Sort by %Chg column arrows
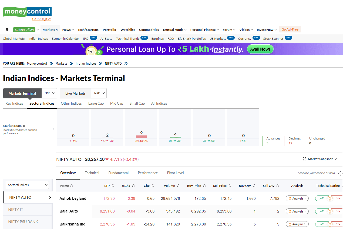Image resolution: width=343 pixels, height=229 pixels. (x=133, y=186)
